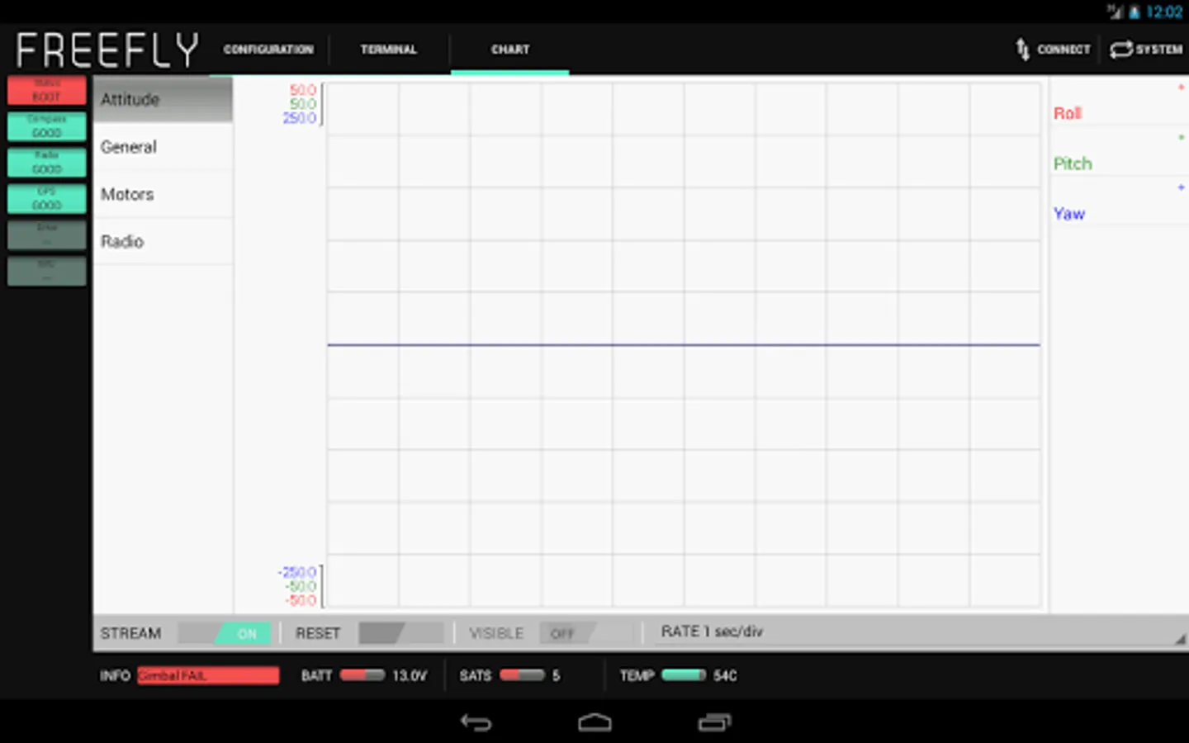Screen dimensions: 1189x743
Task: Click the 12:02 system clock
Action: (x=1164, y=12)
